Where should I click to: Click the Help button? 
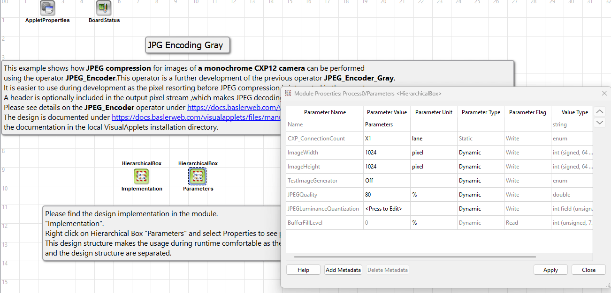pyautogui.click(x=303, y=270)
